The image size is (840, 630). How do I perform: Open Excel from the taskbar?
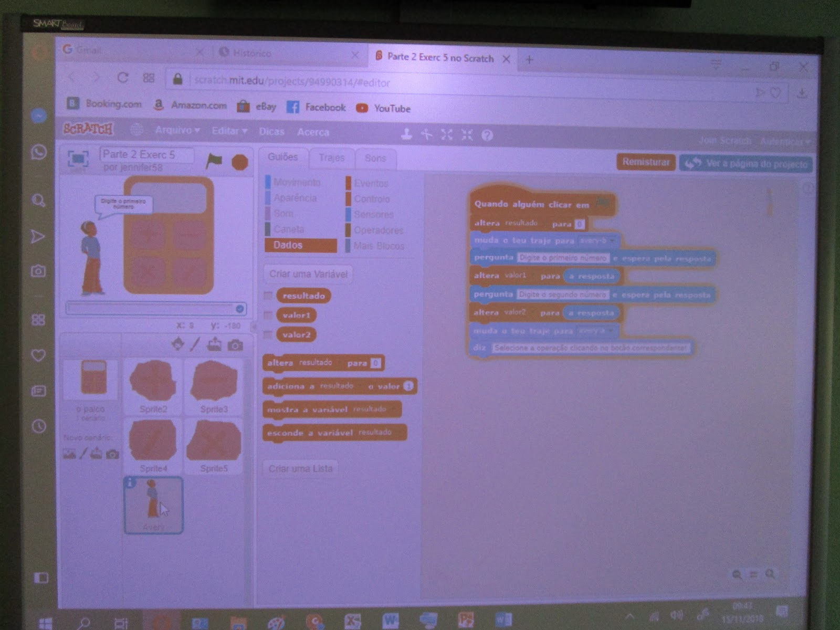pyautogui.click(x=353, y=622)
